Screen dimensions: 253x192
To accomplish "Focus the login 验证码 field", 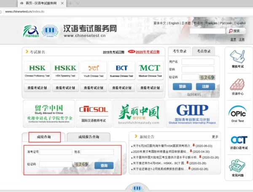I will pyautogui.click(x=190, y=77).
